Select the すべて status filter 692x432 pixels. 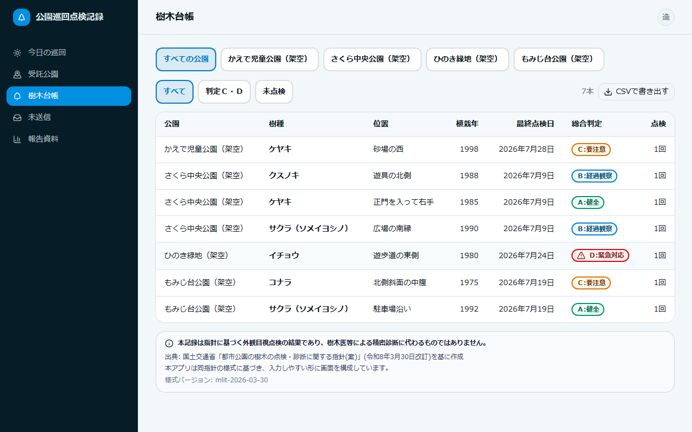175,92
